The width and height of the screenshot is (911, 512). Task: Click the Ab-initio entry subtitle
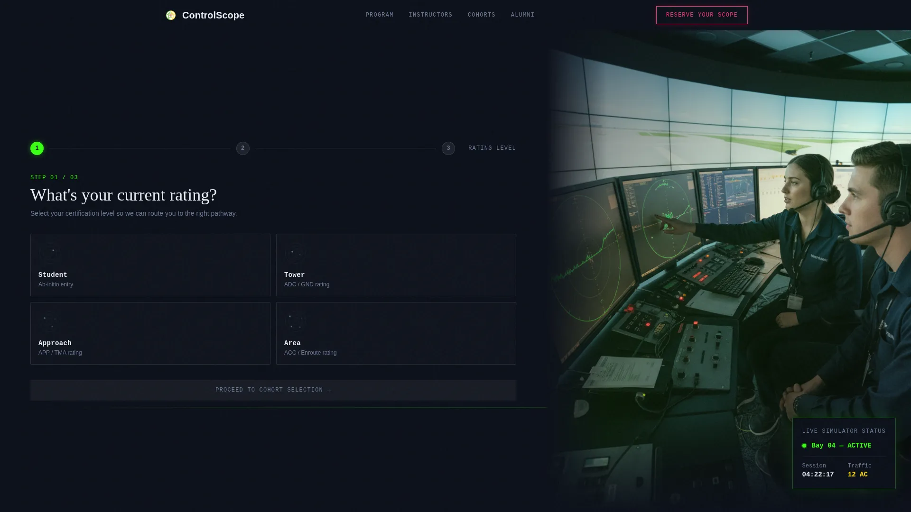click(56, 284)
